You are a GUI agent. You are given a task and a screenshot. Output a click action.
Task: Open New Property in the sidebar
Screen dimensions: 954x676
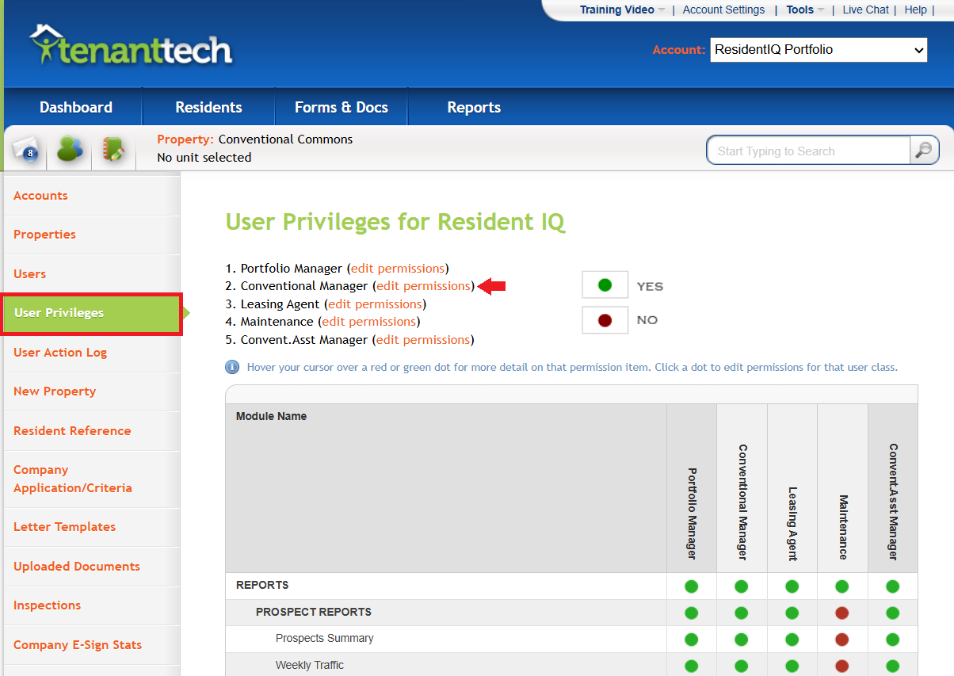(x=55, y=391)
